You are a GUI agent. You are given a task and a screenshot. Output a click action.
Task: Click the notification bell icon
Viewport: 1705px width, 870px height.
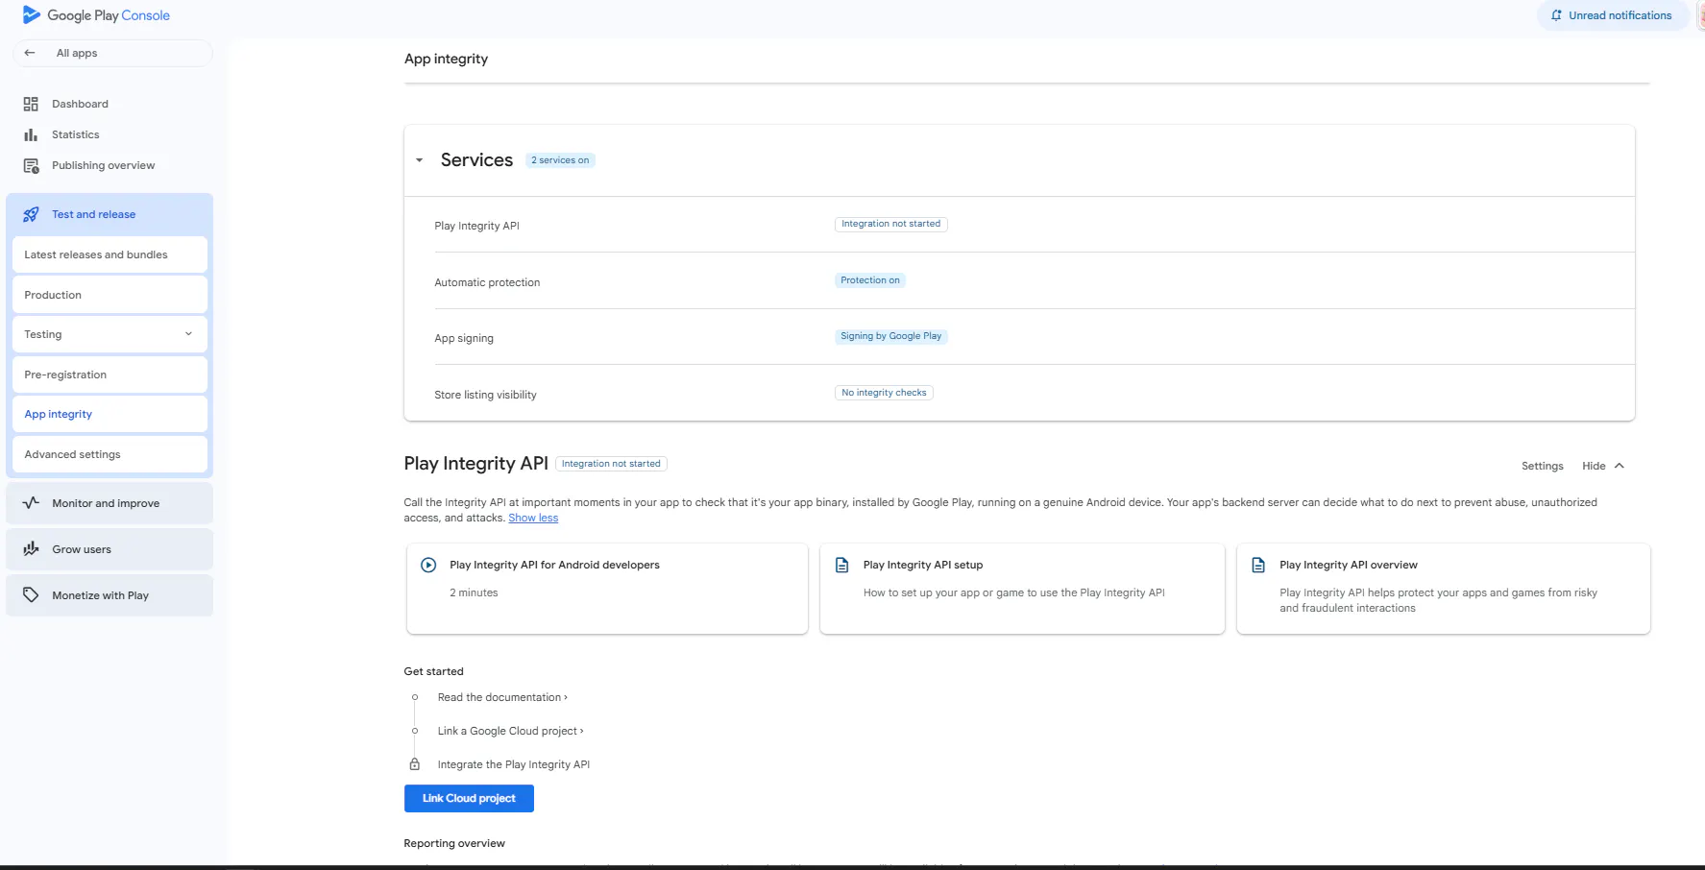pos(1556,15)
